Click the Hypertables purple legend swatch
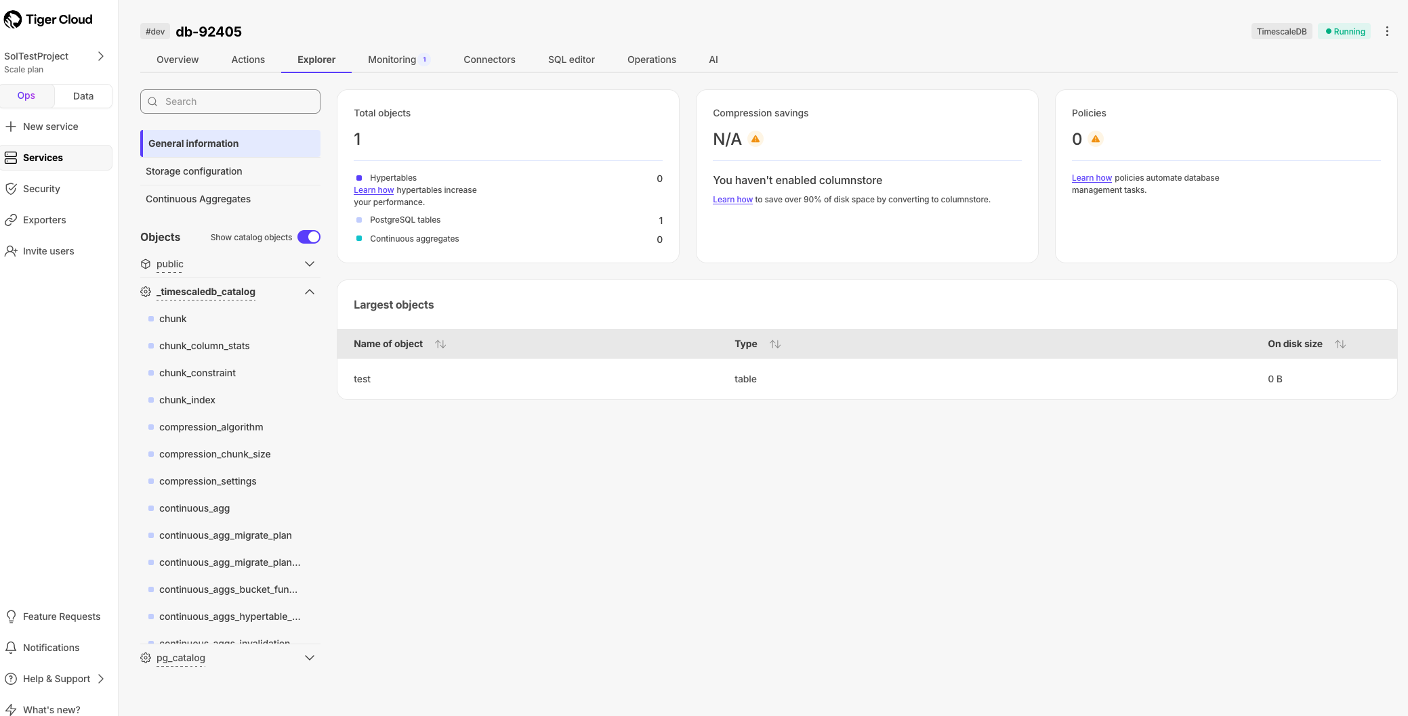 (x=359, y=178)
